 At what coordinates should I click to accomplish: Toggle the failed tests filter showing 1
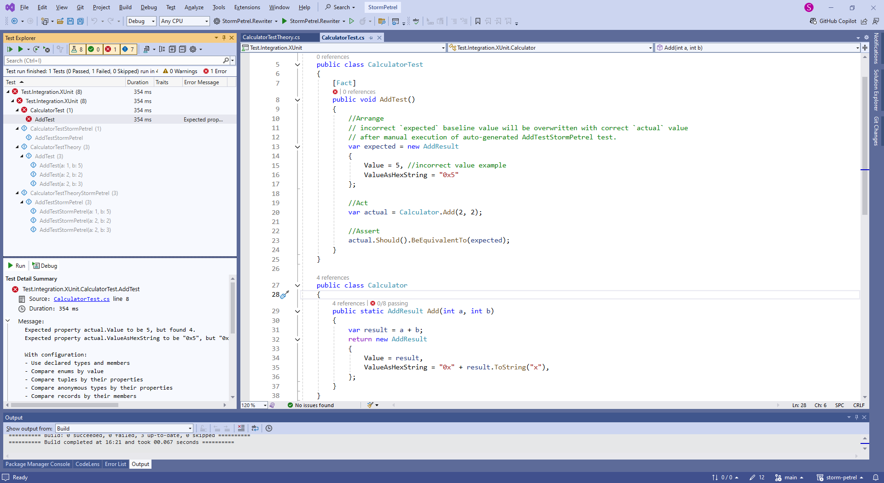tap(111, 49)
